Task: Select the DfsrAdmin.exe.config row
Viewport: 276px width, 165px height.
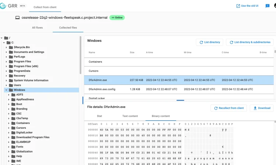Action: tap(179, 89)
